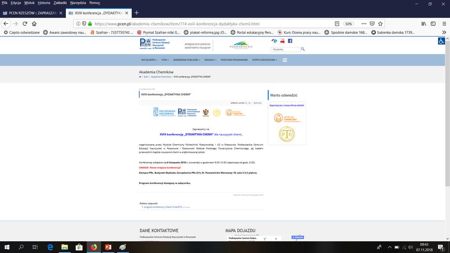Screen dimensions: 450x253
Task: Expand PCEN dropdown in navigation bar
Action: click(x=165, y=60)
